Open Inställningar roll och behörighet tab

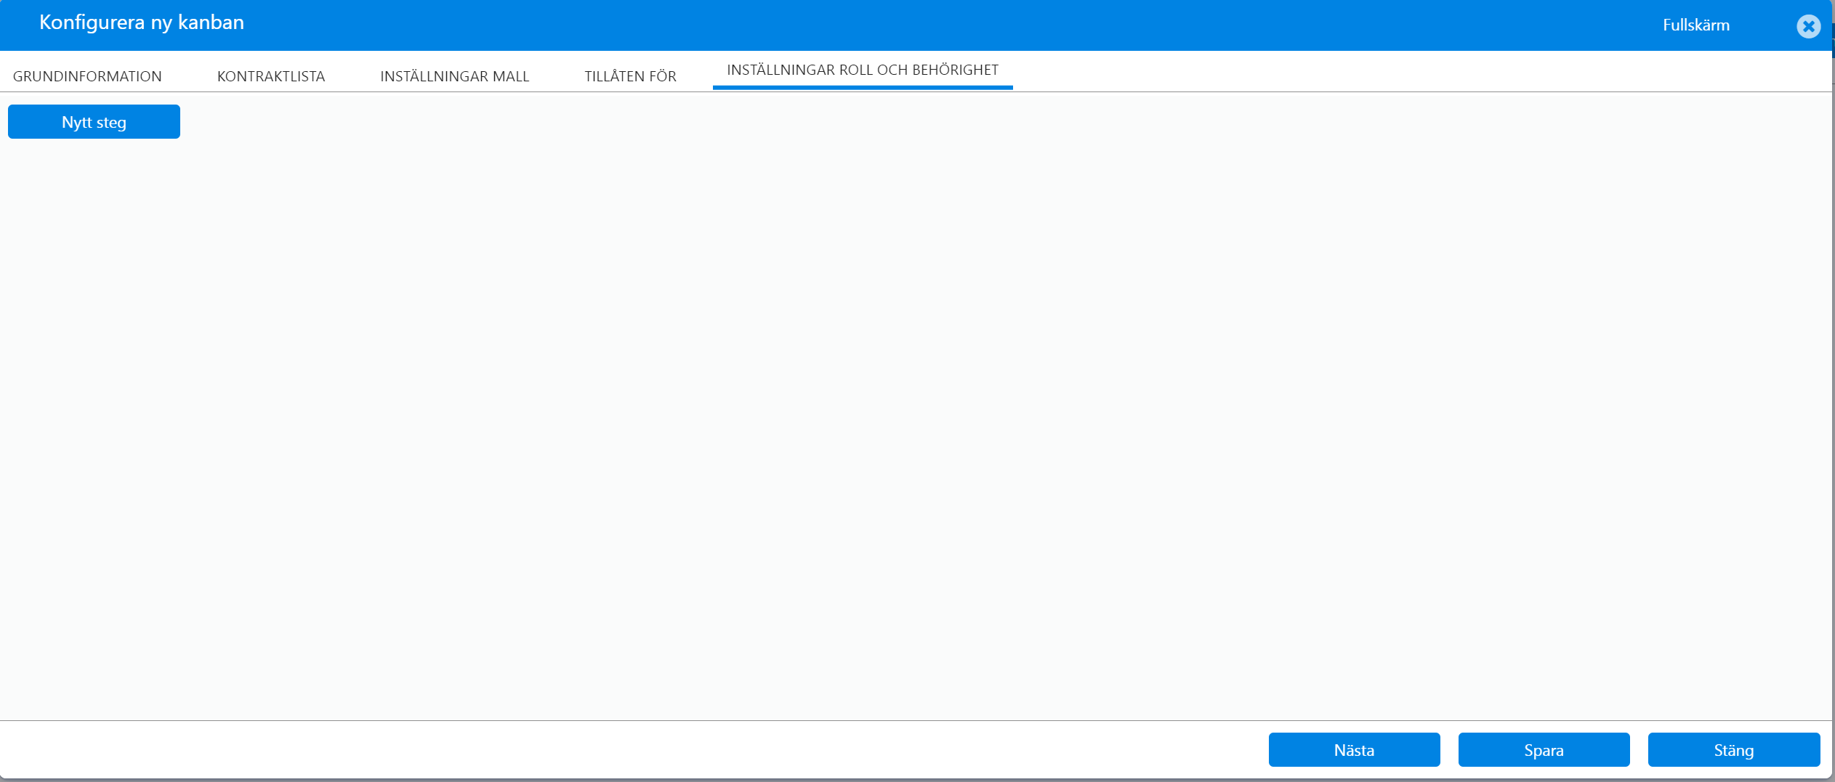(863, 70)
